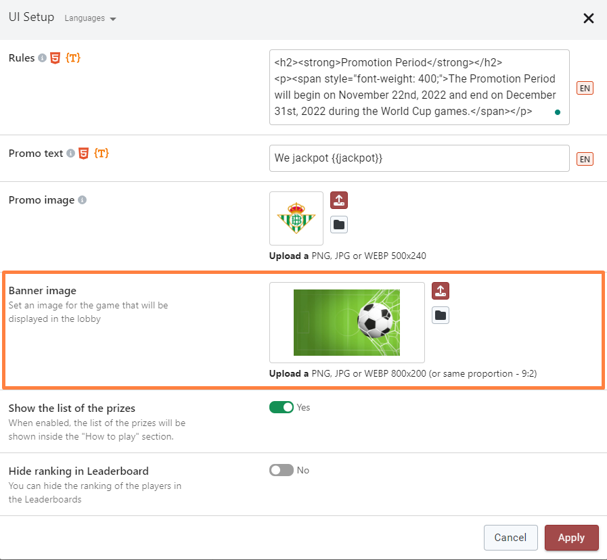607x560 pixels.
Task: Select the soccer ball banner thumbnail
Action: pyautogui.click(x=346, y=323)
